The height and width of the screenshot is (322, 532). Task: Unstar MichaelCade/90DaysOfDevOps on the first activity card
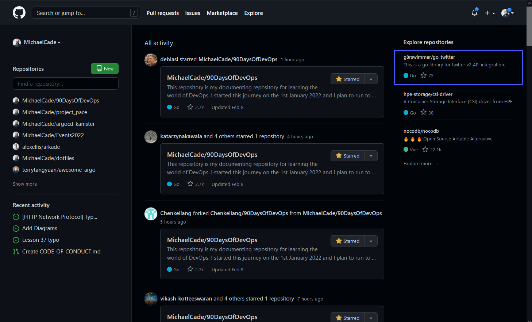coord(347,79)
